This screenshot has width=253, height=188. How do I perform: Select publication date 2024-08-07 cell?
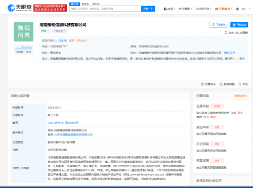point(116,108)
